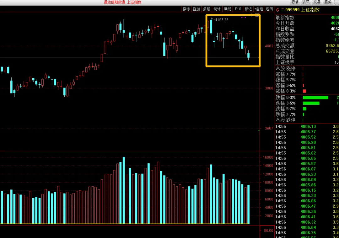The width and height of the screenshot is (339, 238).
Task: Select the tick row priced 4005.90
Action: 307,142
